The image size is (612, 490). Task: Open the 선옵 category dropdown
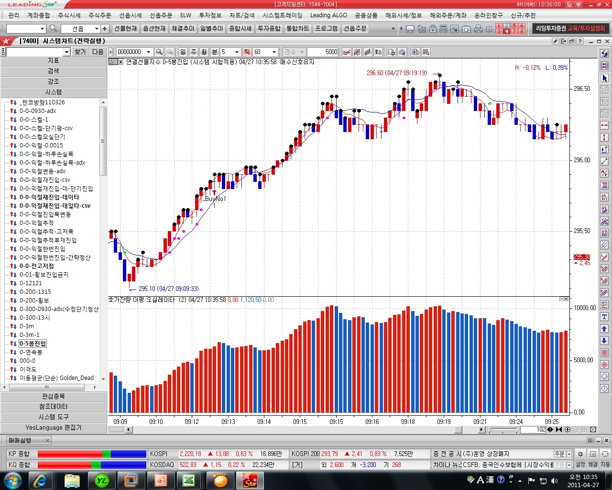tap(97, 29)
